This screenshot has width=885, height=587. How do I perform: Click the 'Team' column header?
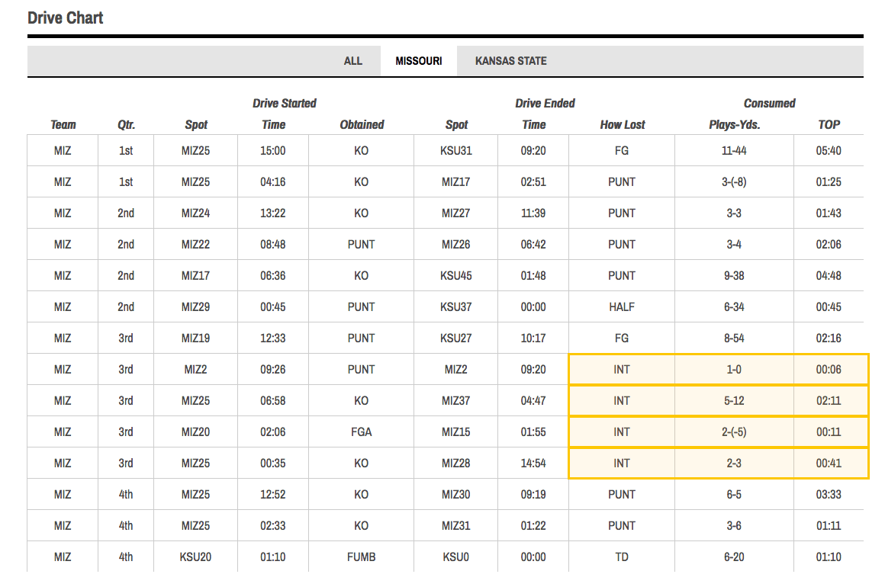point(63,124)
